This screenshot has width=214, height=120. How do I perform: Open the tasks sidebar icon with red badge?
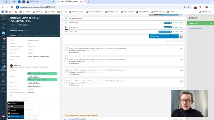3,40
